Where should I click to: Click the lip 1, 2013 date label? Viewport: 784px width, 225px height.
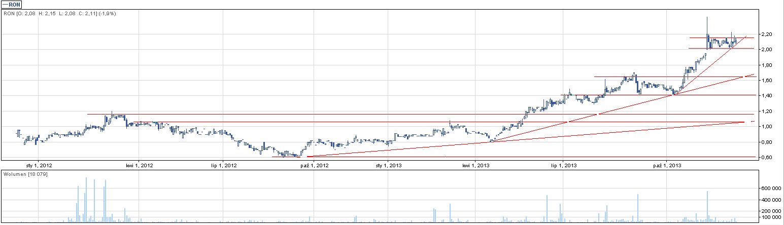563,165
